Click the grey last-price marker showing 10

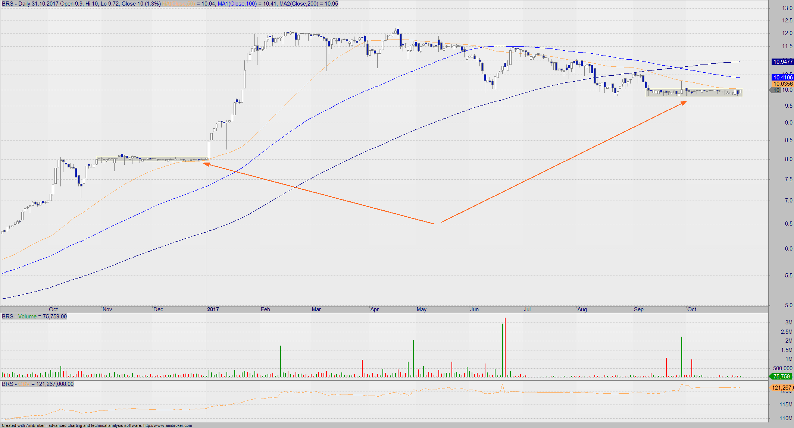click(776, 90)
